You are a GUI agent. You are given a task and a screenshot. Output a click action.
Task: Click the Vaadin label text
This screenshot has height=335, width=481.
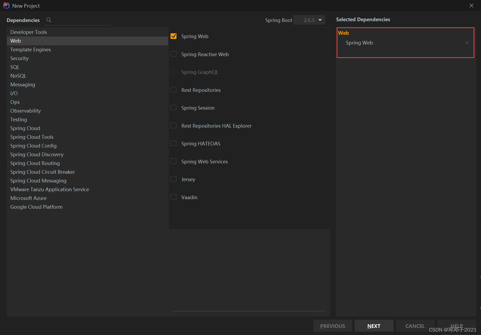coord(189,197)
